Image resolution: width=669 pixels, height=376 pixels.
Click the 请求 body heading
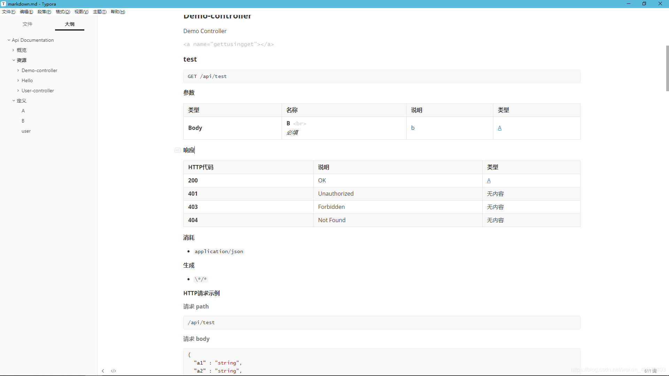coord(196,339)
